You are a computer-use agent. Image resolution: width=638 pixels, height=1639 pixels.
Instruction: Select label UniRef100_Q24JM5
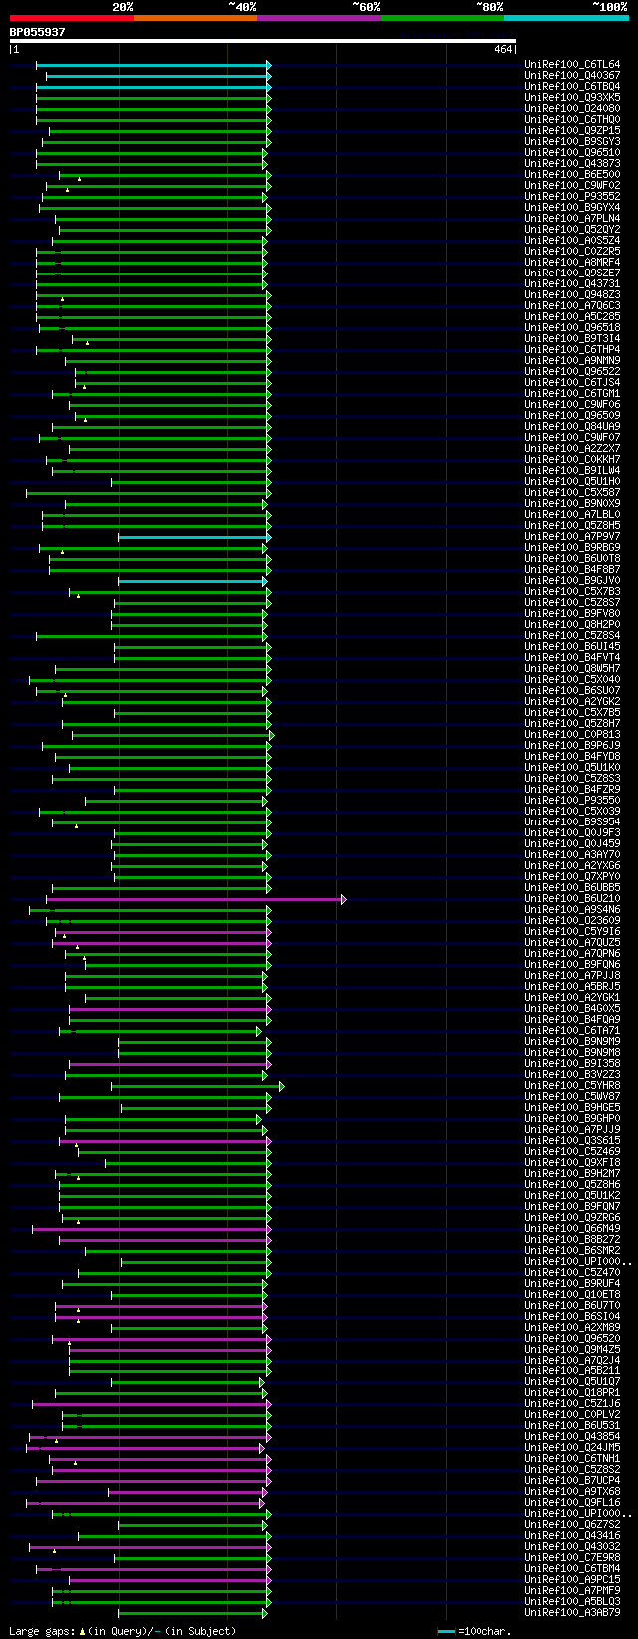(572, 1448)
